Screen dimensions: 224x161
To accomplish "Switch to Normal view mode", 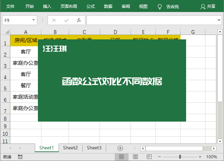I will [x=121, y=157].
